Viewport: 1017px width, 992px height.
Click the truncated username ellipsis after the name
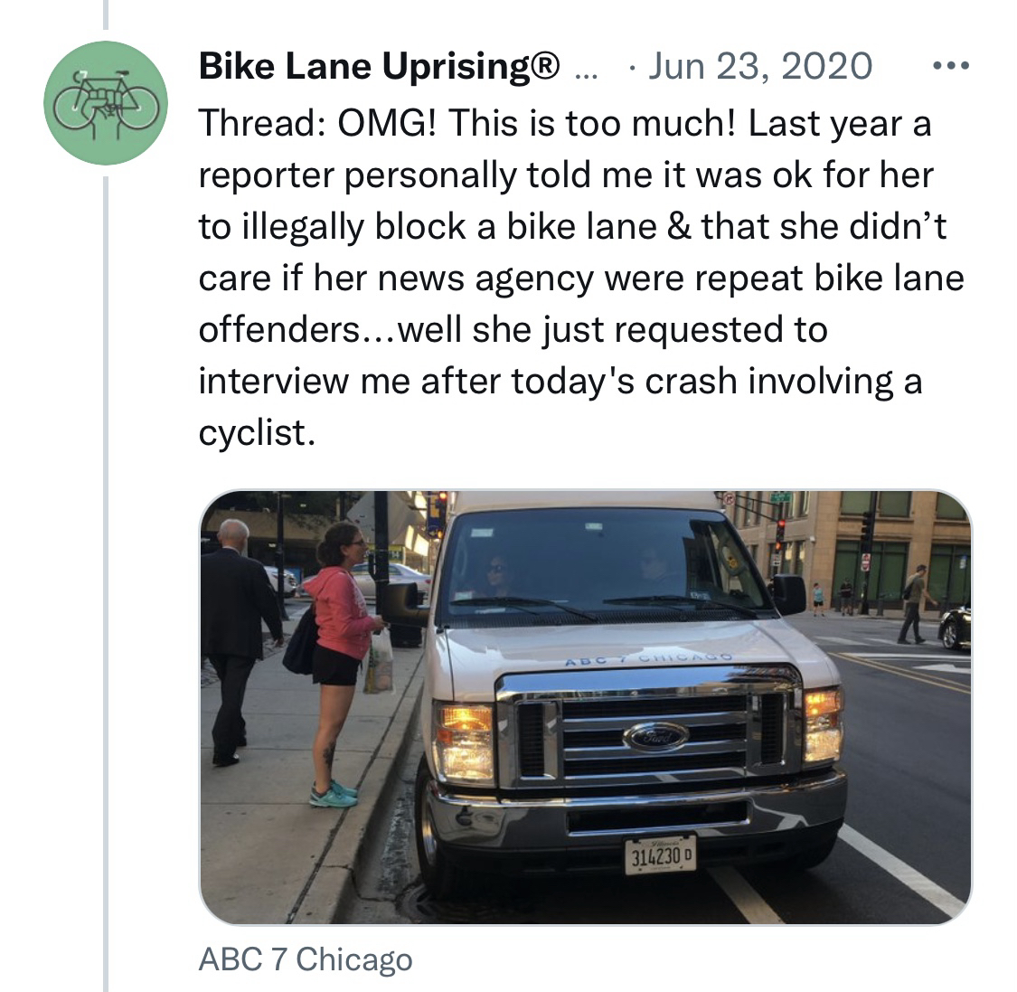(x=586, y=69)
